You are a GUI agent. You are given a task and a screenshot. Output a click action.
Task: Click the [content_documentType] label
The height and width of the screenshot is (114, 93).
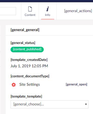pyautogui.click(x=30, y=76)
